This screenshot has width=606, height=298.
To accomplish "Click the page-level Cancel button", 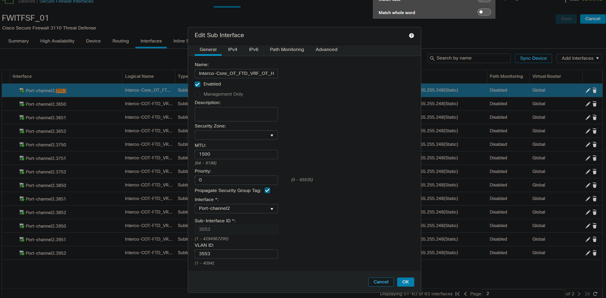I will (x=593, y=19).
